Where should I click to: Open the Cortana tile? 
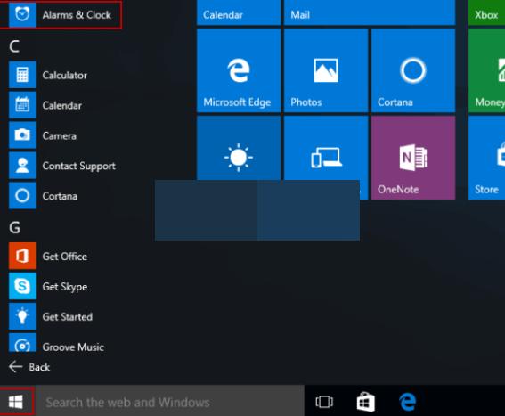click(x=413, y=70)
